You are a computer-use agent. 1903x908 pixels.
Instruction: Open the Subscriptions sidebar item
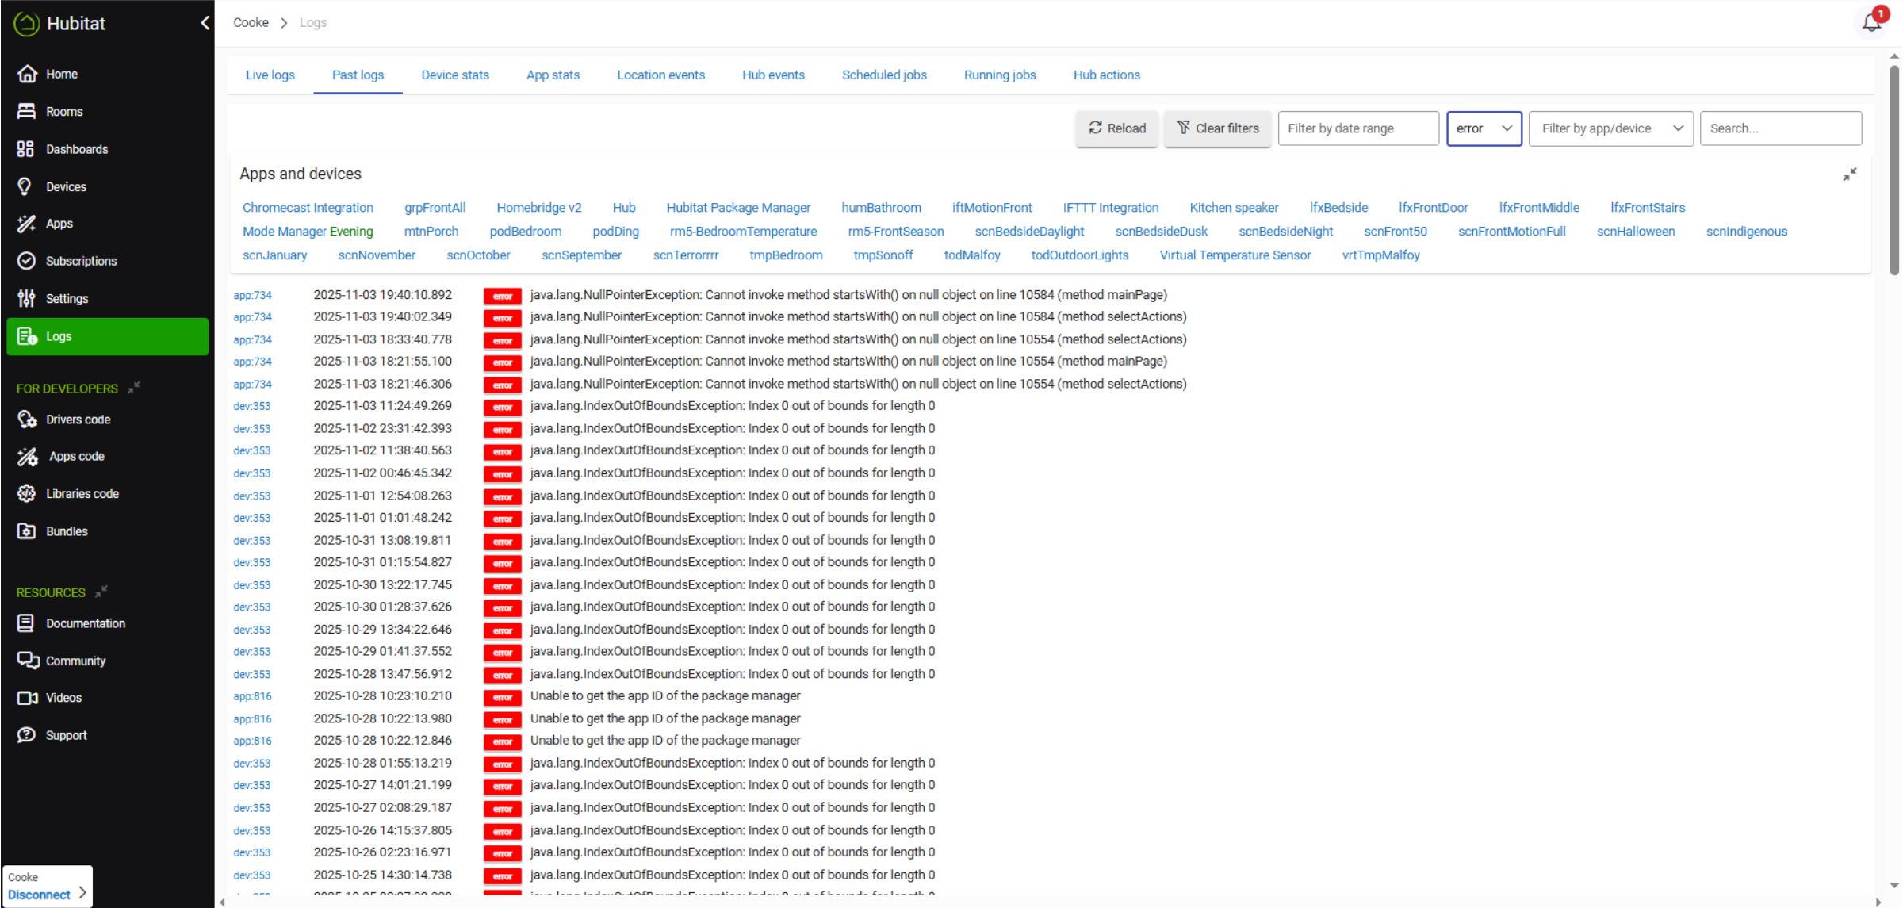[x=80, y=261]
